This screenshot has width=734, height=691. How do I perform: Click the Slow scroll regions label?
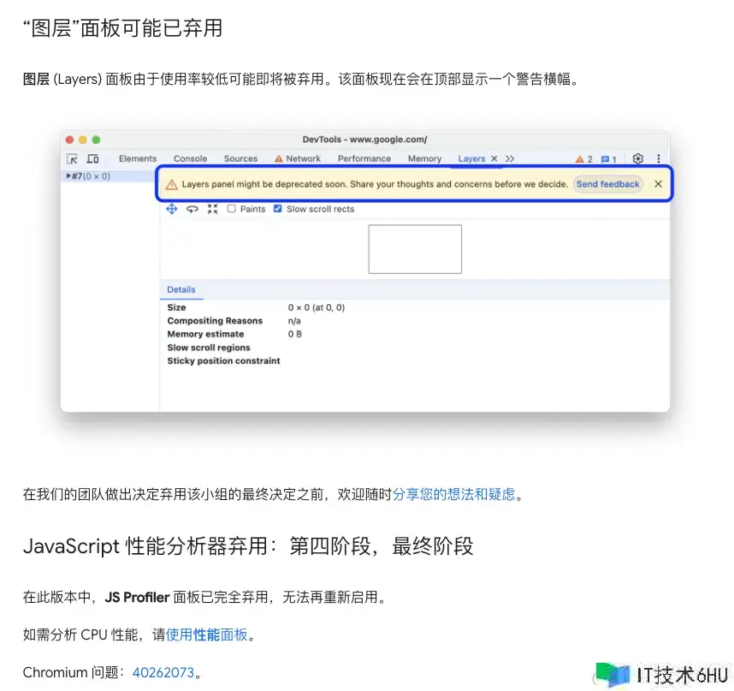209,348
